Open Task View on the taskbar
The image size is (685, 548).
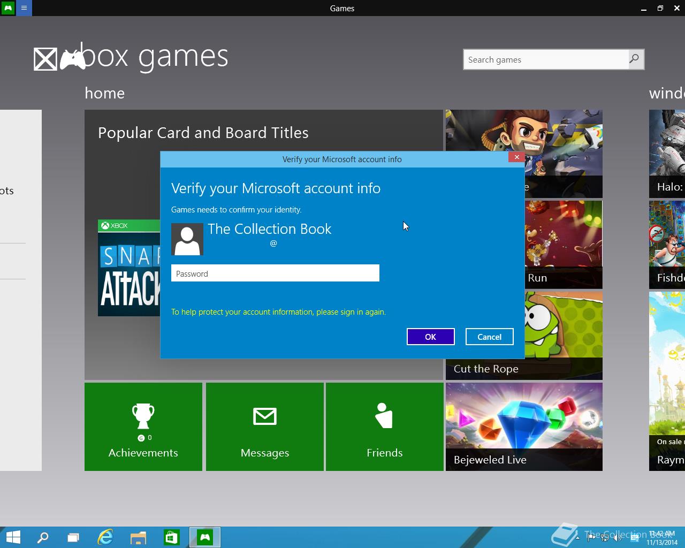pyautogui.click(x=73, y=537)
